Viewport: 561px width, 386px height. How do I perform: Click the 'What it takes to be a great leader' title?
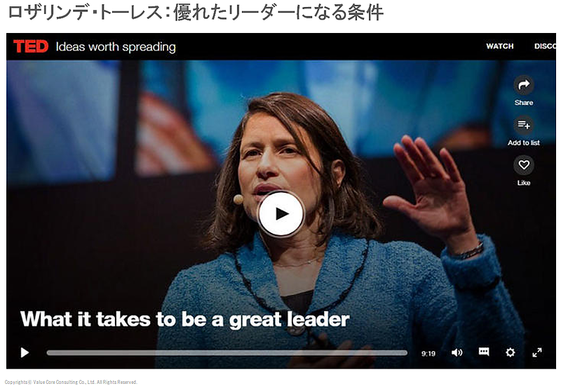click(184, 319)
